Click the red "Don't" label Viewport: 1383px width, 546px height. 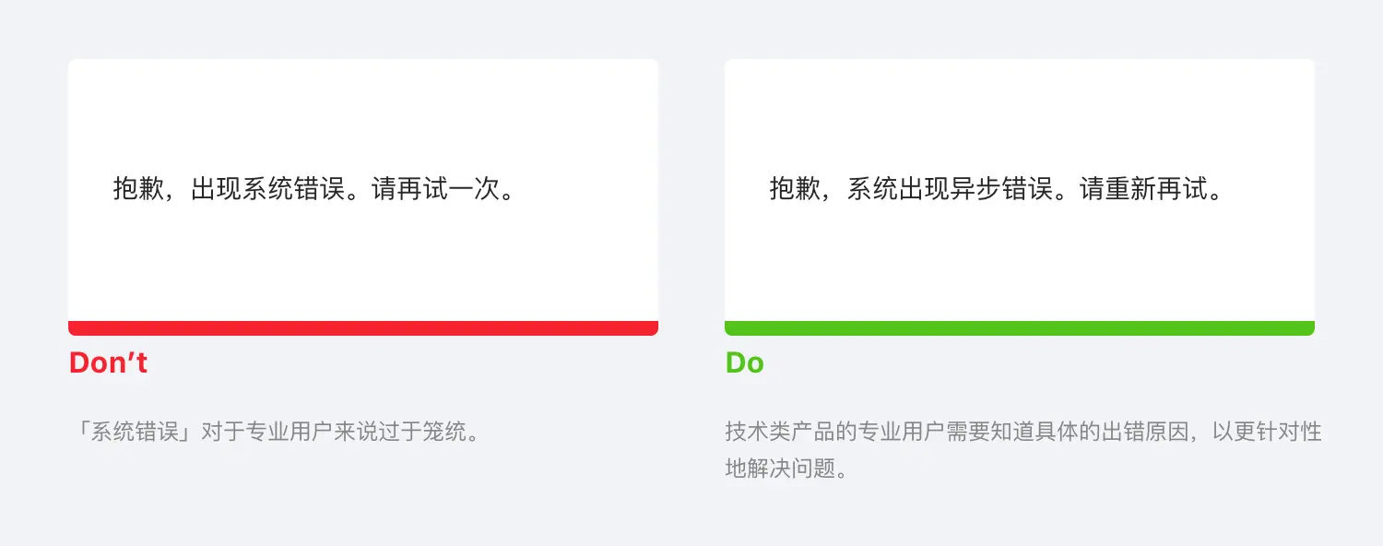[x=108, y=363]
